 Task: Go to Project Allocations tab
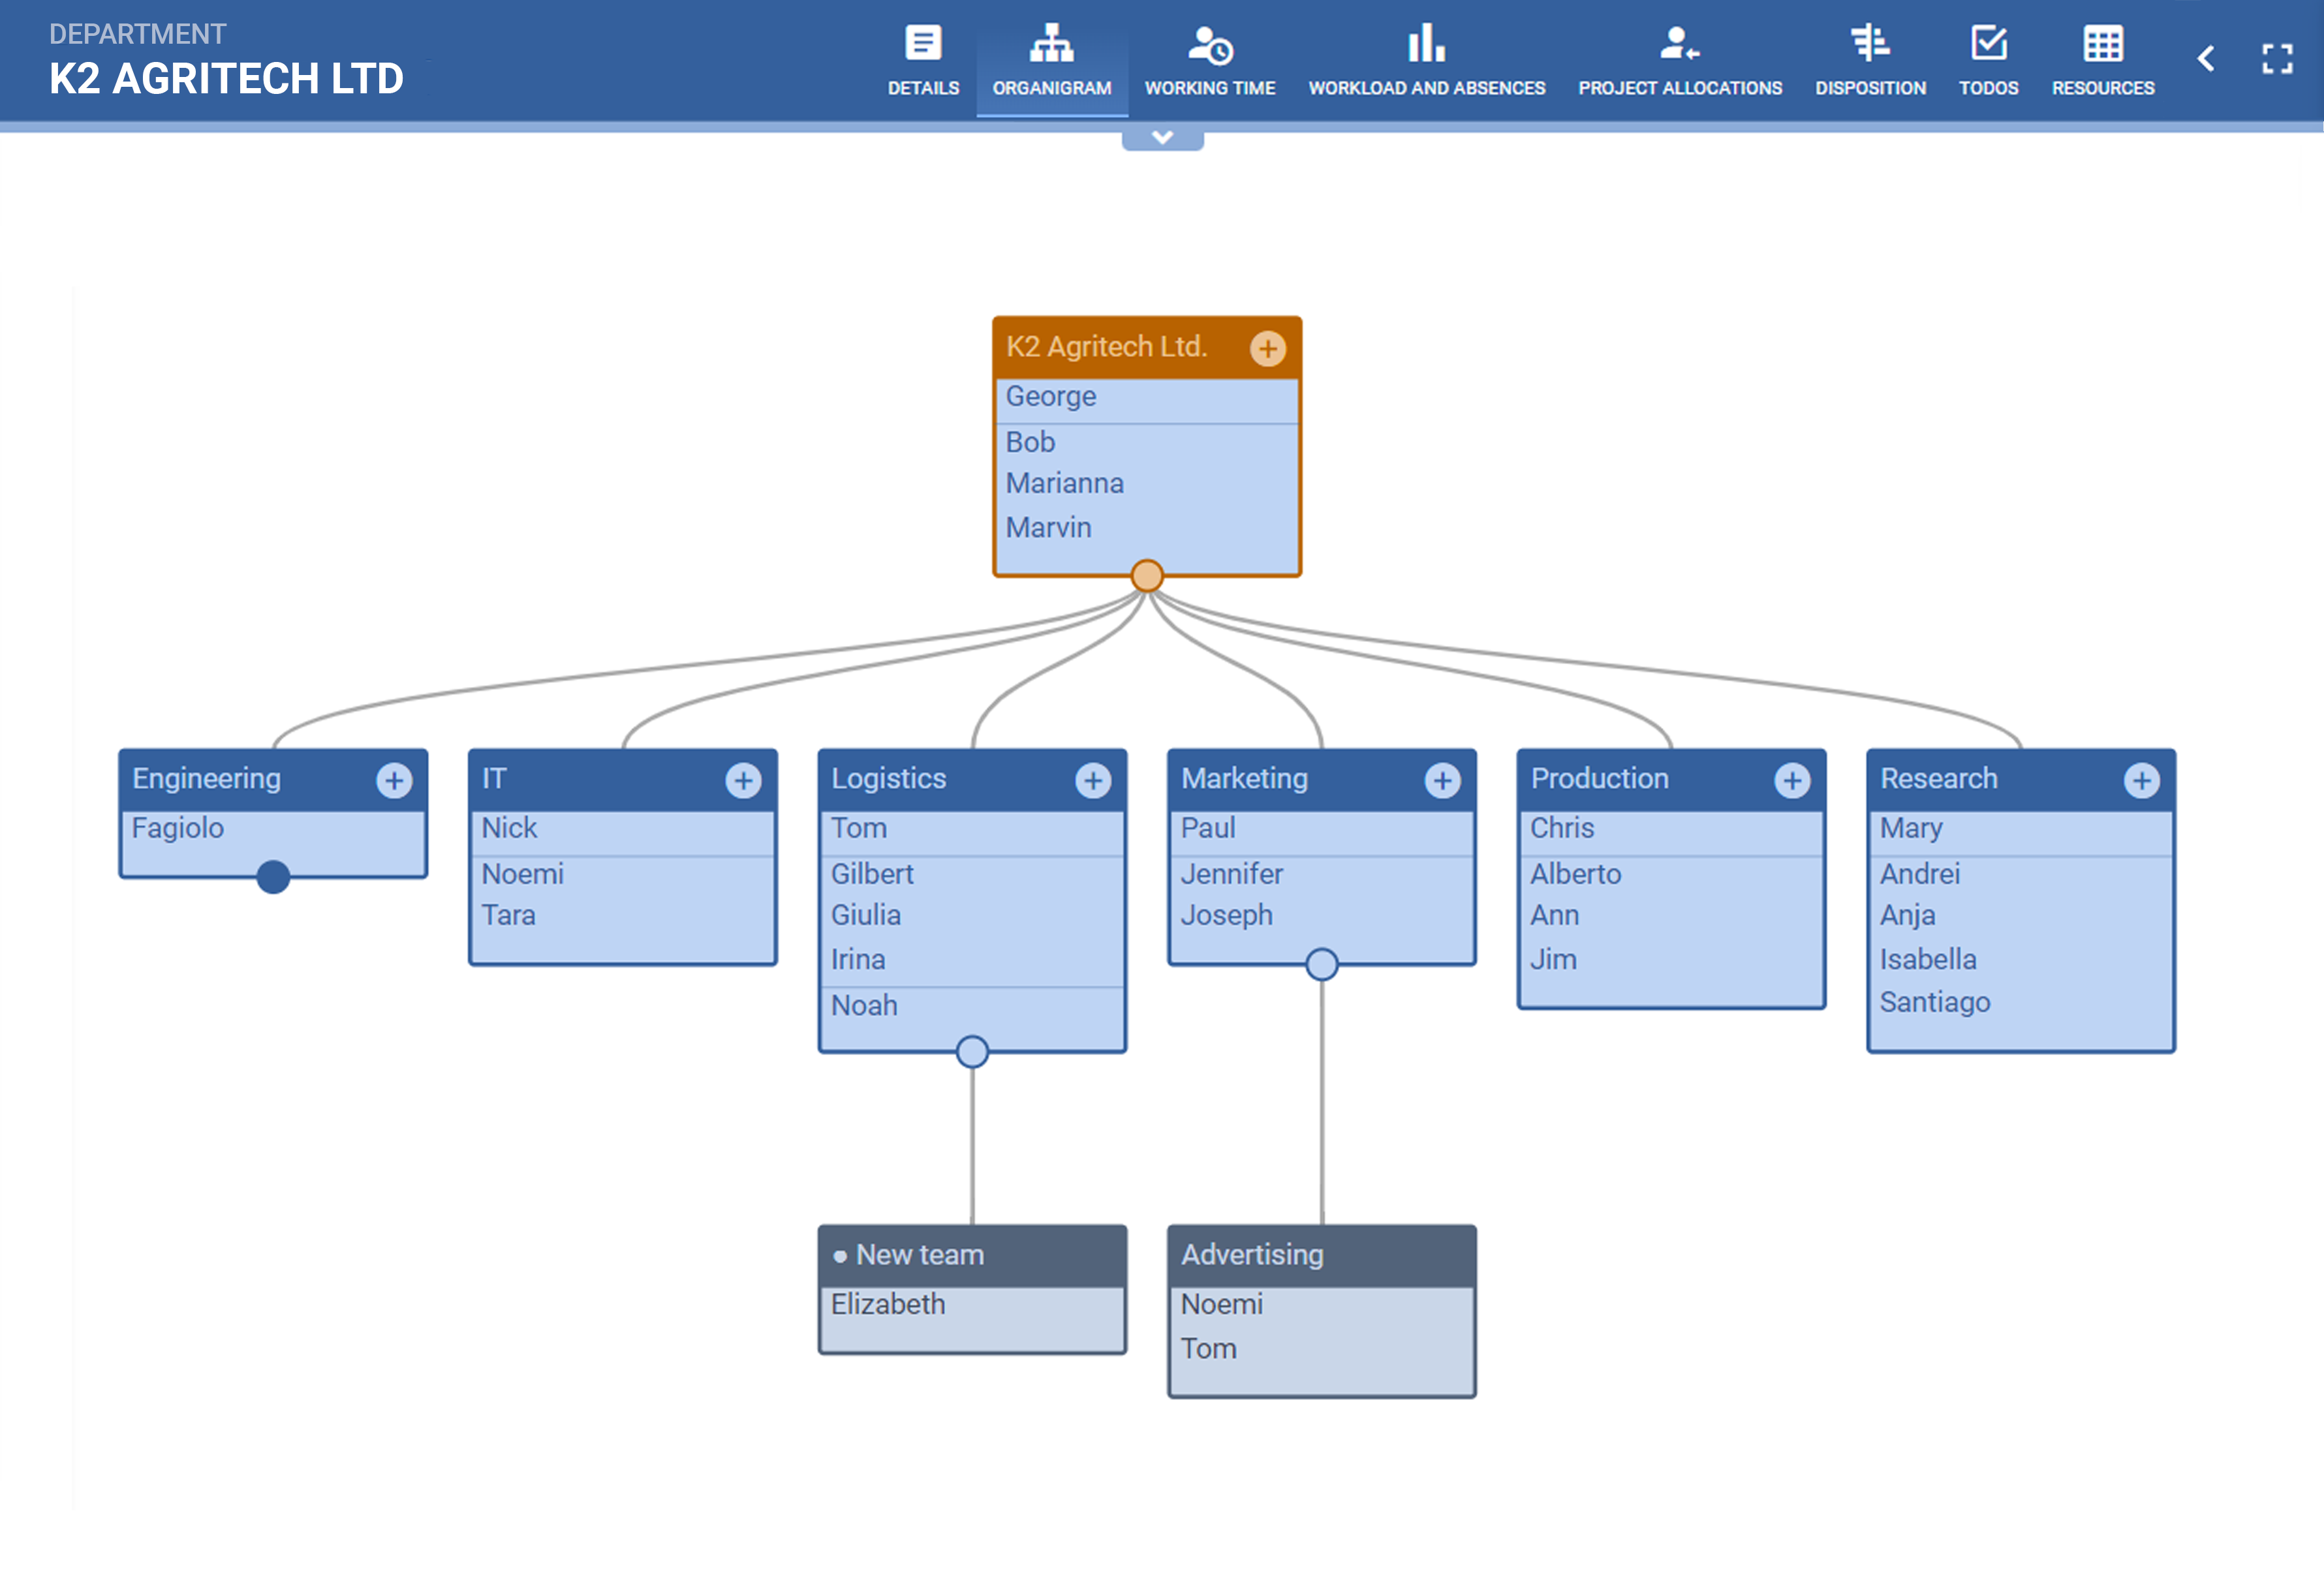click(1680, 61)
